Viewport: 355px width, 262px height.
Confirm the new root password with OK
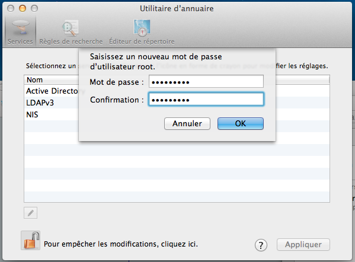click(x=241, y=124)
